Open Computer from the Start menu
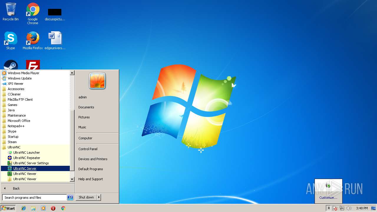 click(97, 138)
